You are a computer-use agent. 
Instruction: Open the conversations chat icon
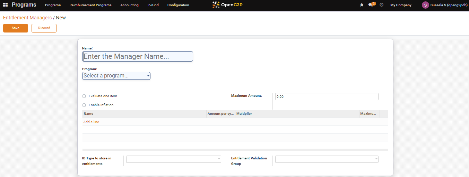[370, 5]
